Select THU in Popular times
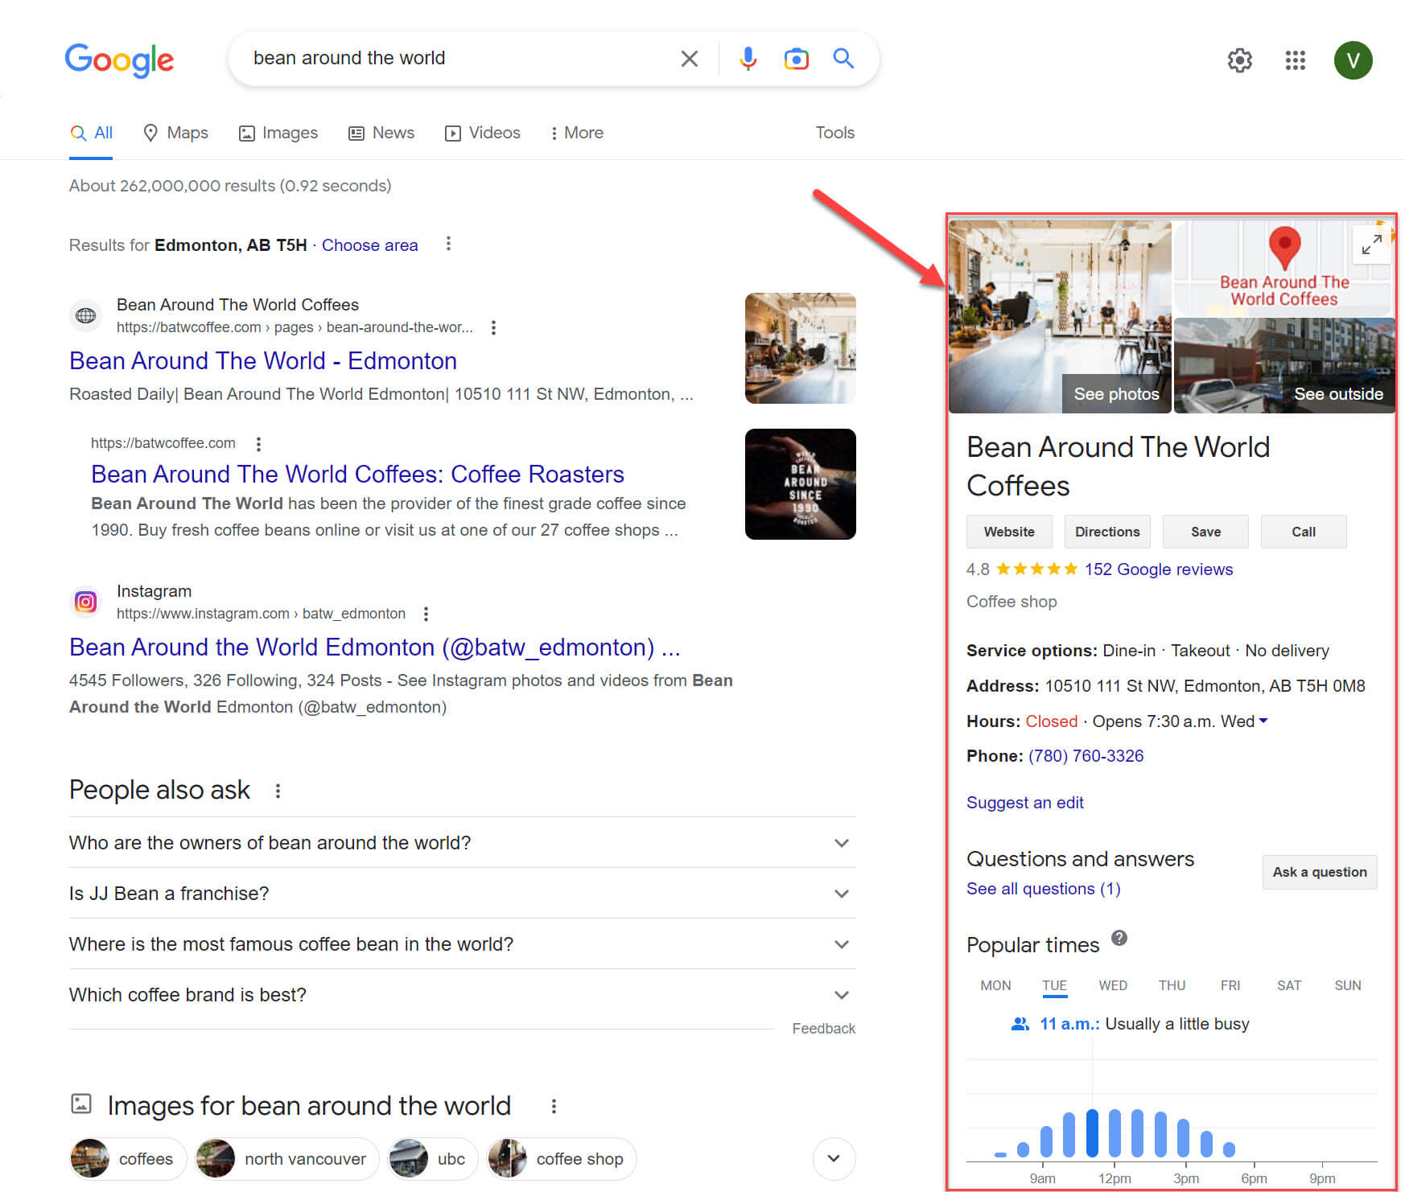This screenshot has width=1405, height=1192. point(1172,985)
